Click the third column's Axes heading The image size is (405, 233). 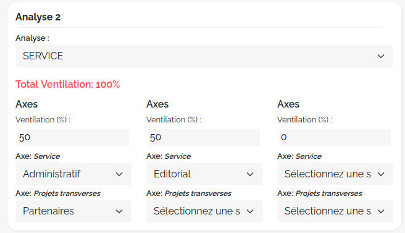tap(288, 104)
